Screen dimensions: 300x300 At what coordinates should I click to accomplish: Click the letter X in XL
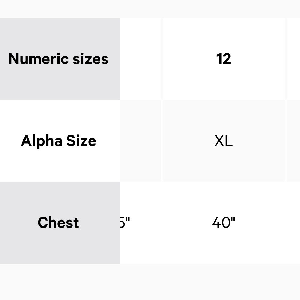(219, 141)
